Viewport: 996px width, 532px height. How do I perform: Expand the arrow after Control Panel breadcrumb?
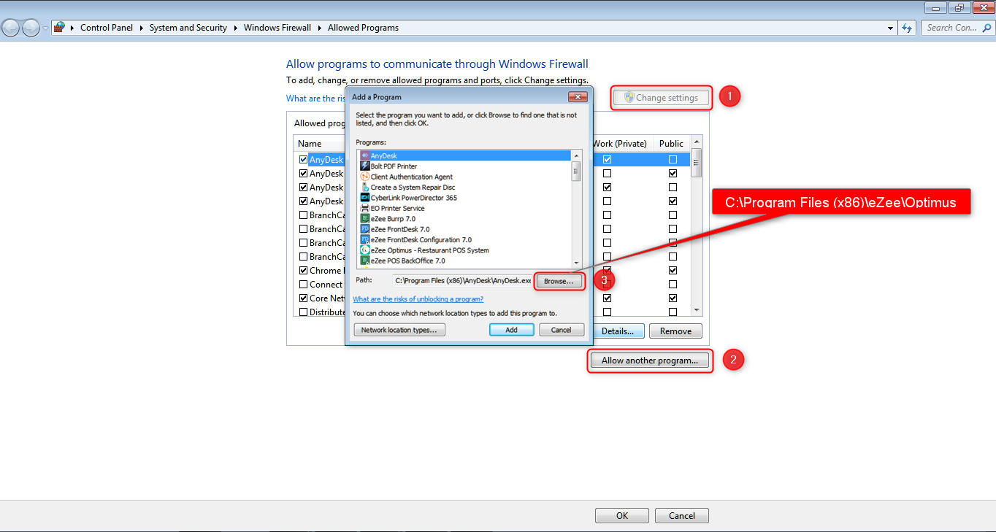pos(142,28)
